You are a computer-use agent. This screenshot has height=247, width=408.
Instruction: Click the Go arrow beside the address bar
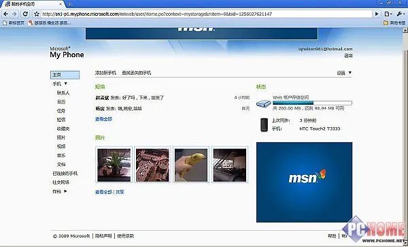click(x=377, y=14)
